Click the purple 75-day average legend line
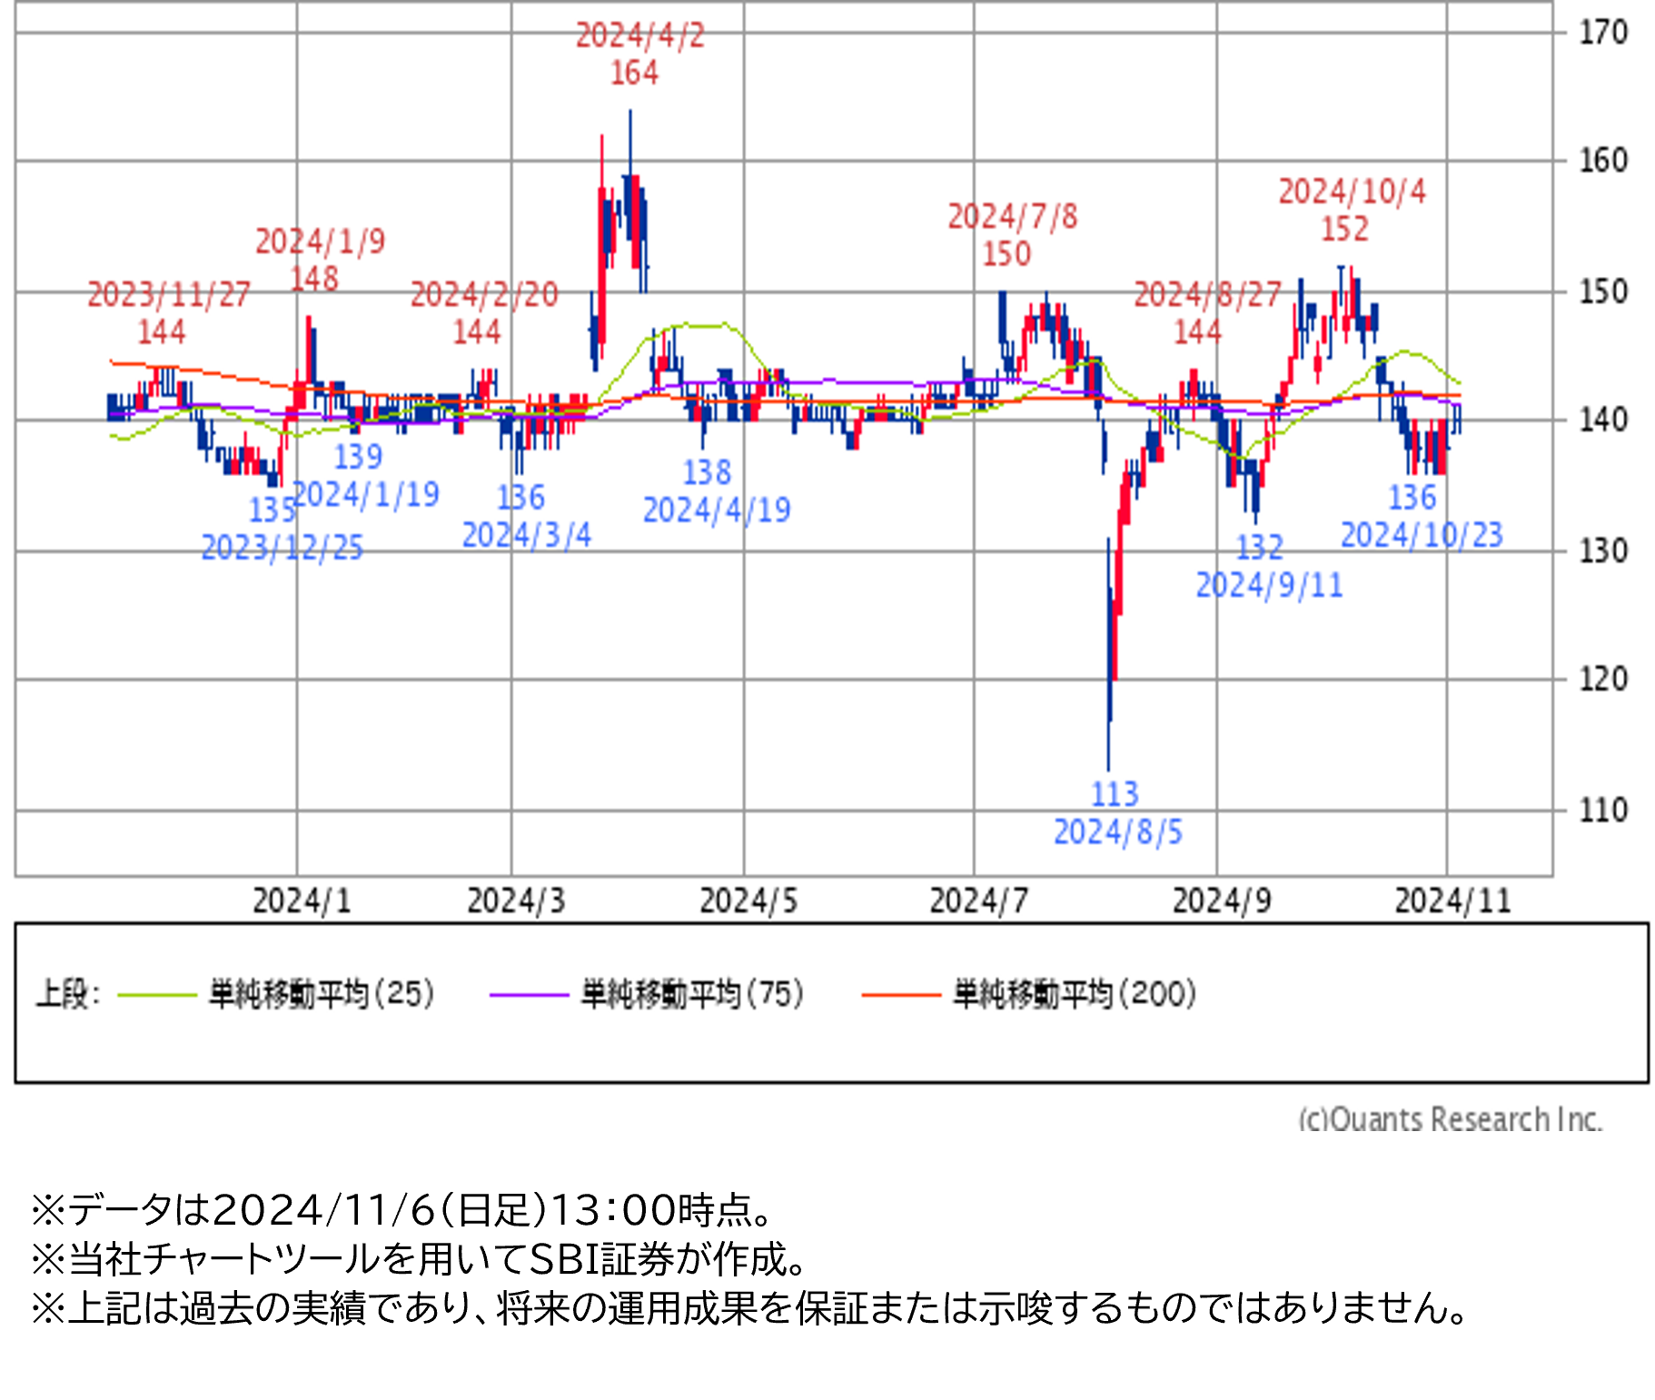The width and height of the screenshot is (1655, 1400). point(529,995)
